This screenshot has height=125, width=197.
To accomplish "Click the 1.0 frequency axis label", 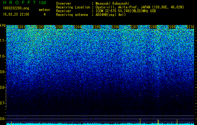I will 2,56.
